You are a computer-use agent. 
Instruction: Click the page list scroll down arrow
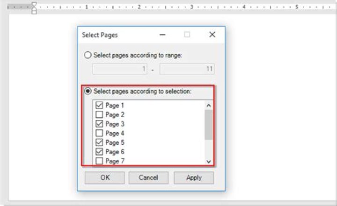click(209, 161)
